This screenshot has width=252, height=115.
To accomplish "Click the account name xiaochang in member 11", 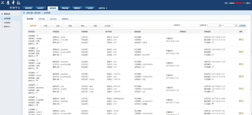I will [40, 88].
